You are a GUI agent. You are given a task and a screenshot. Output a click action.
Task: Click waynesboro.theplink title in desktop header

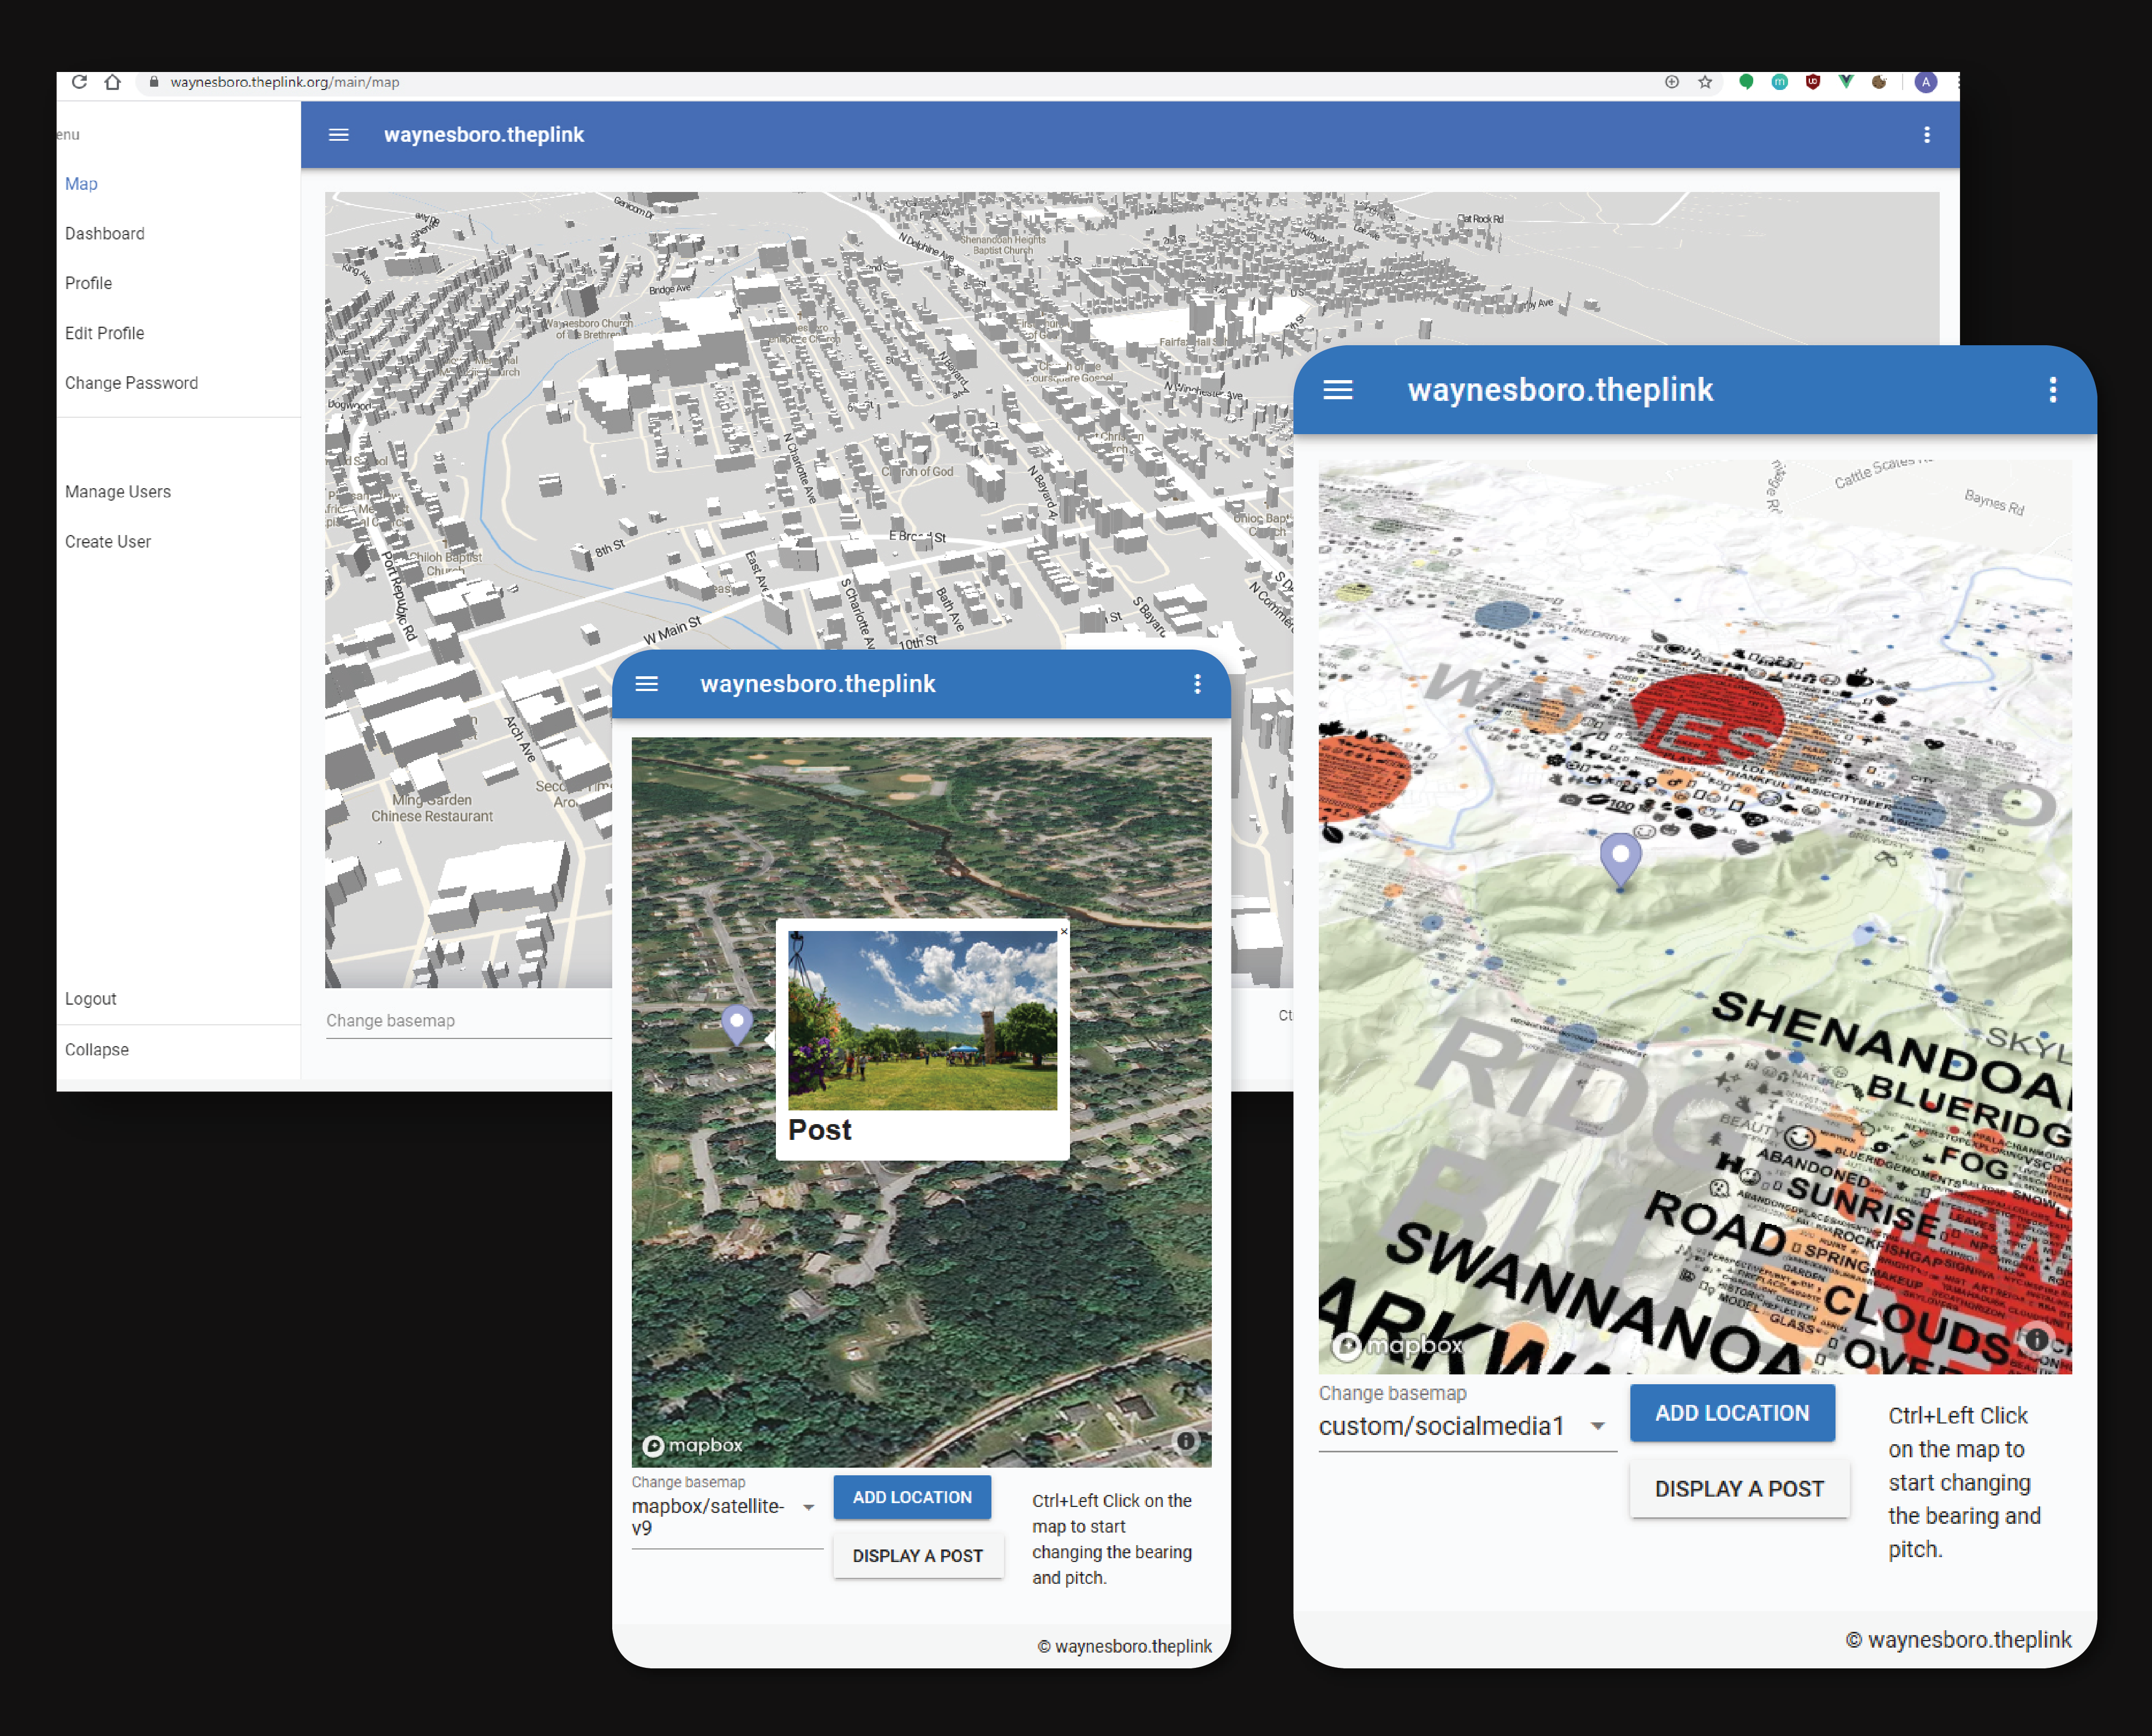483,135
